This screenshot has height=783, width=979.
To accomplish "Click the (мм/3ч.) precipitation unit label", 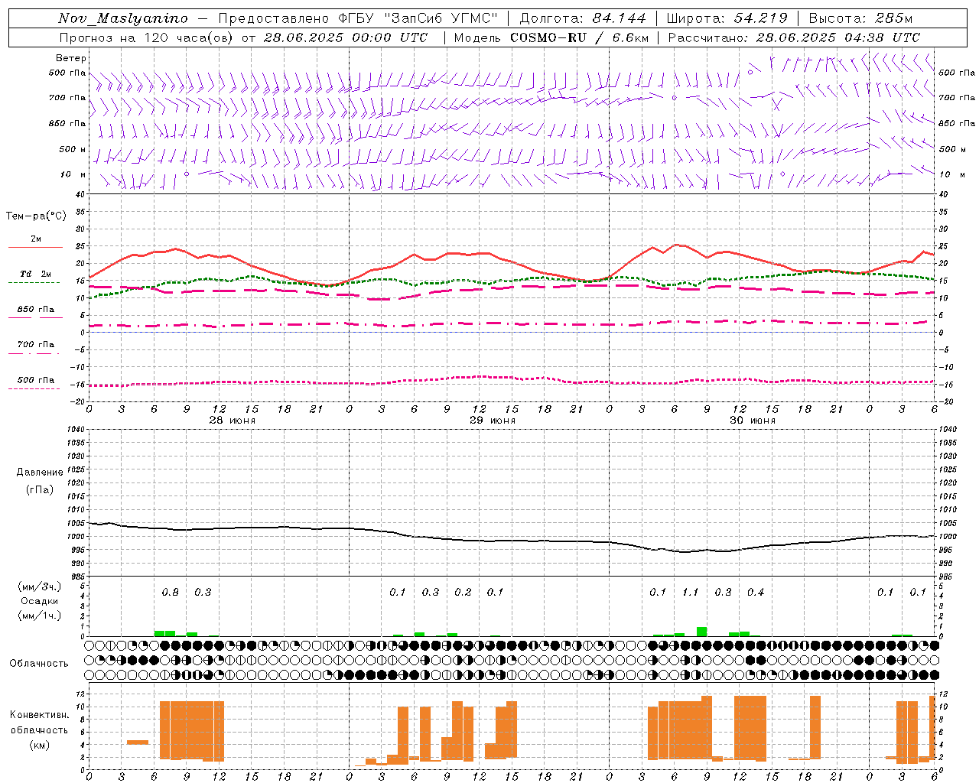I will point(40,586).
